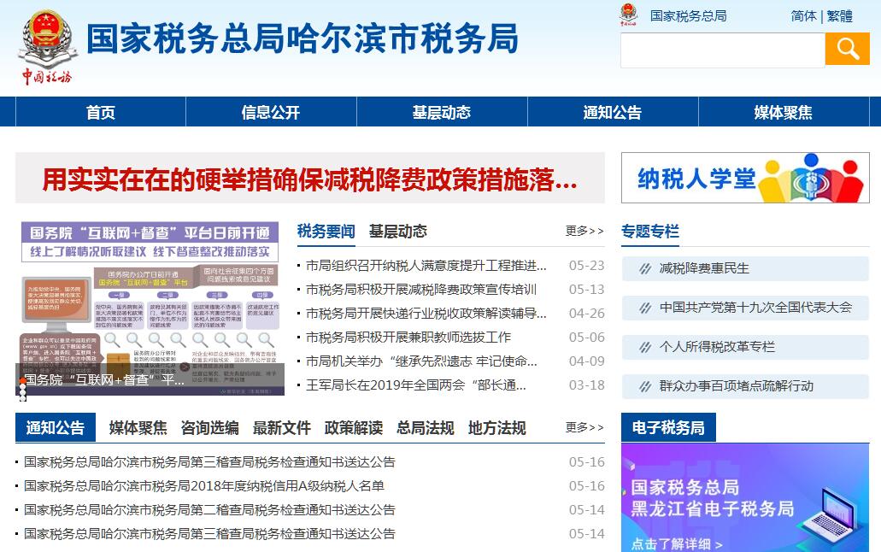Go to the 首页 menu item
The image size is (881, 552).
click(101, 112)
